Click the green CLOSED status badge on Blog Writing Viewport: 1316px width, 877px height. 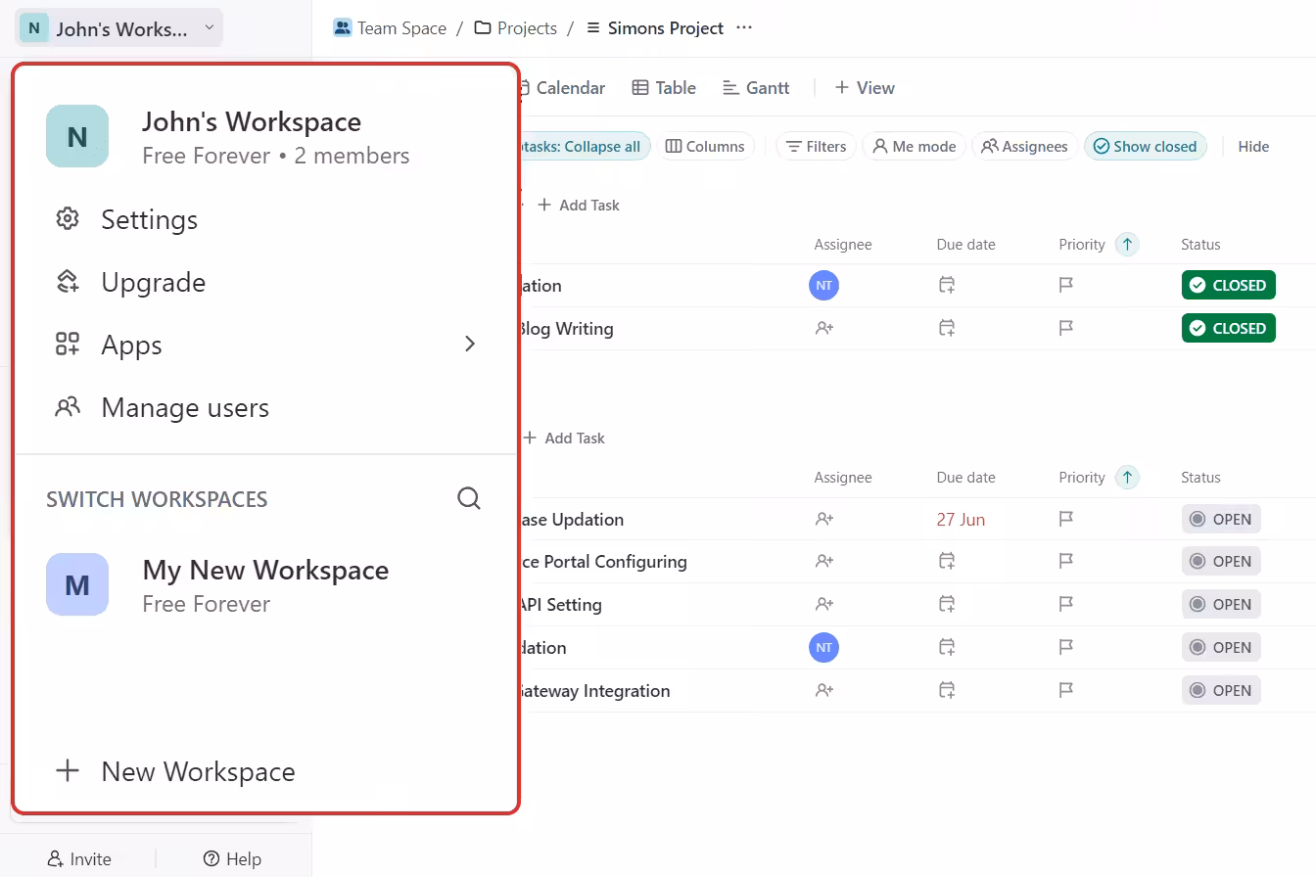[1228, 328]
